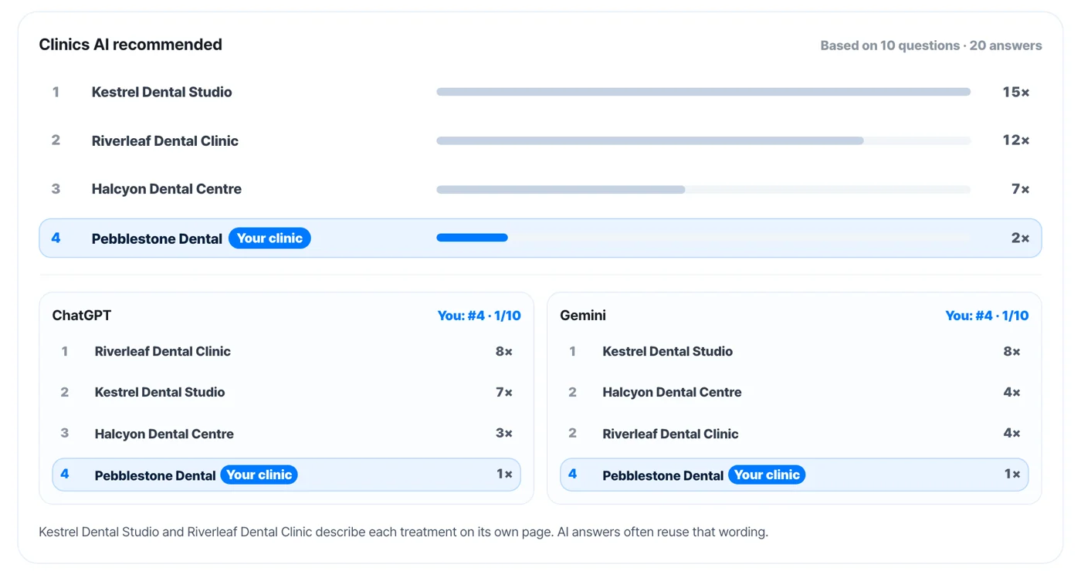
Task: Click the 8× count in ChatGPT card
Action: click(x=504, y=351)
